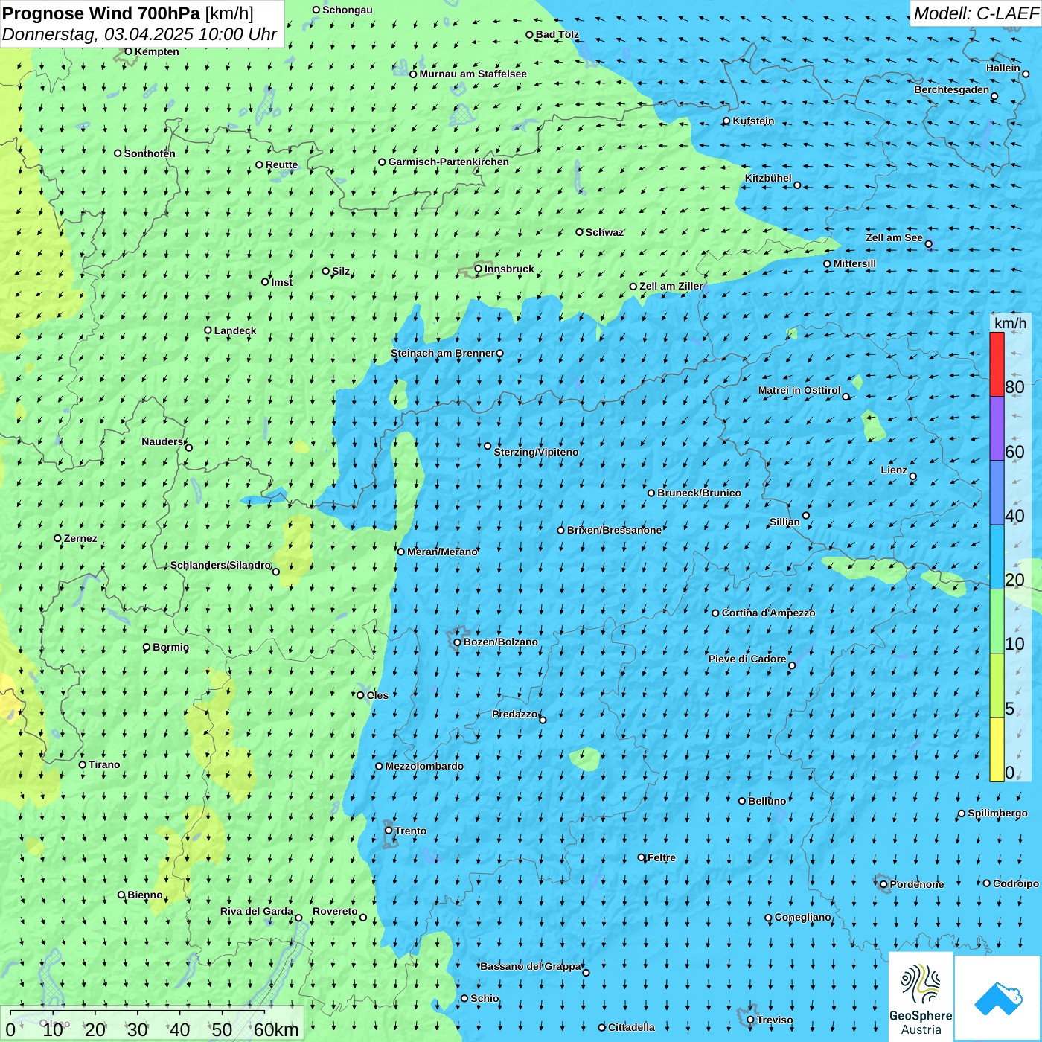Viewport: 1042px width, 1042px height.
Task: Click the Riva del Garda label
Action: click(257, 911)
